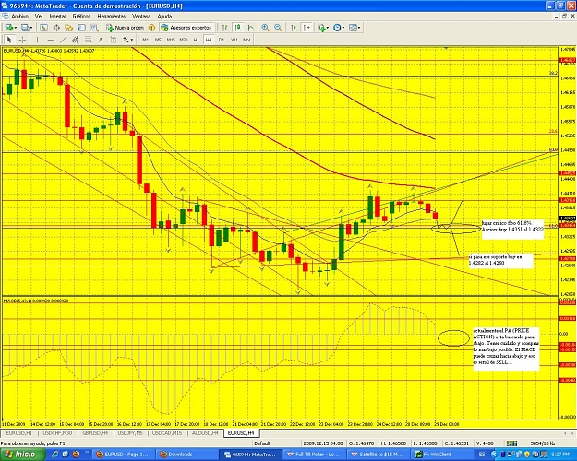Zoom out the chart with minus magnifier
The height and width of the screenshot is (461, 577).
tap(278, 28)
